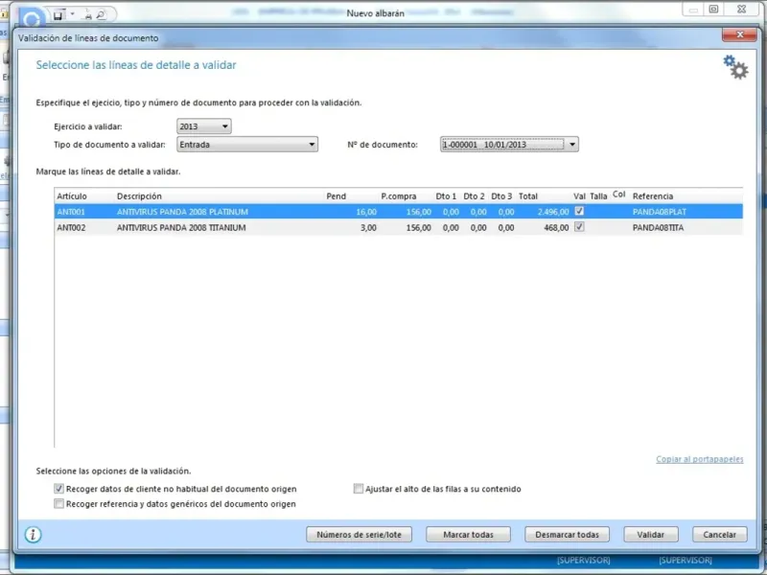767x575 pixels.
Task: Click the Cancelar button
Action: (x=720, y=535)
